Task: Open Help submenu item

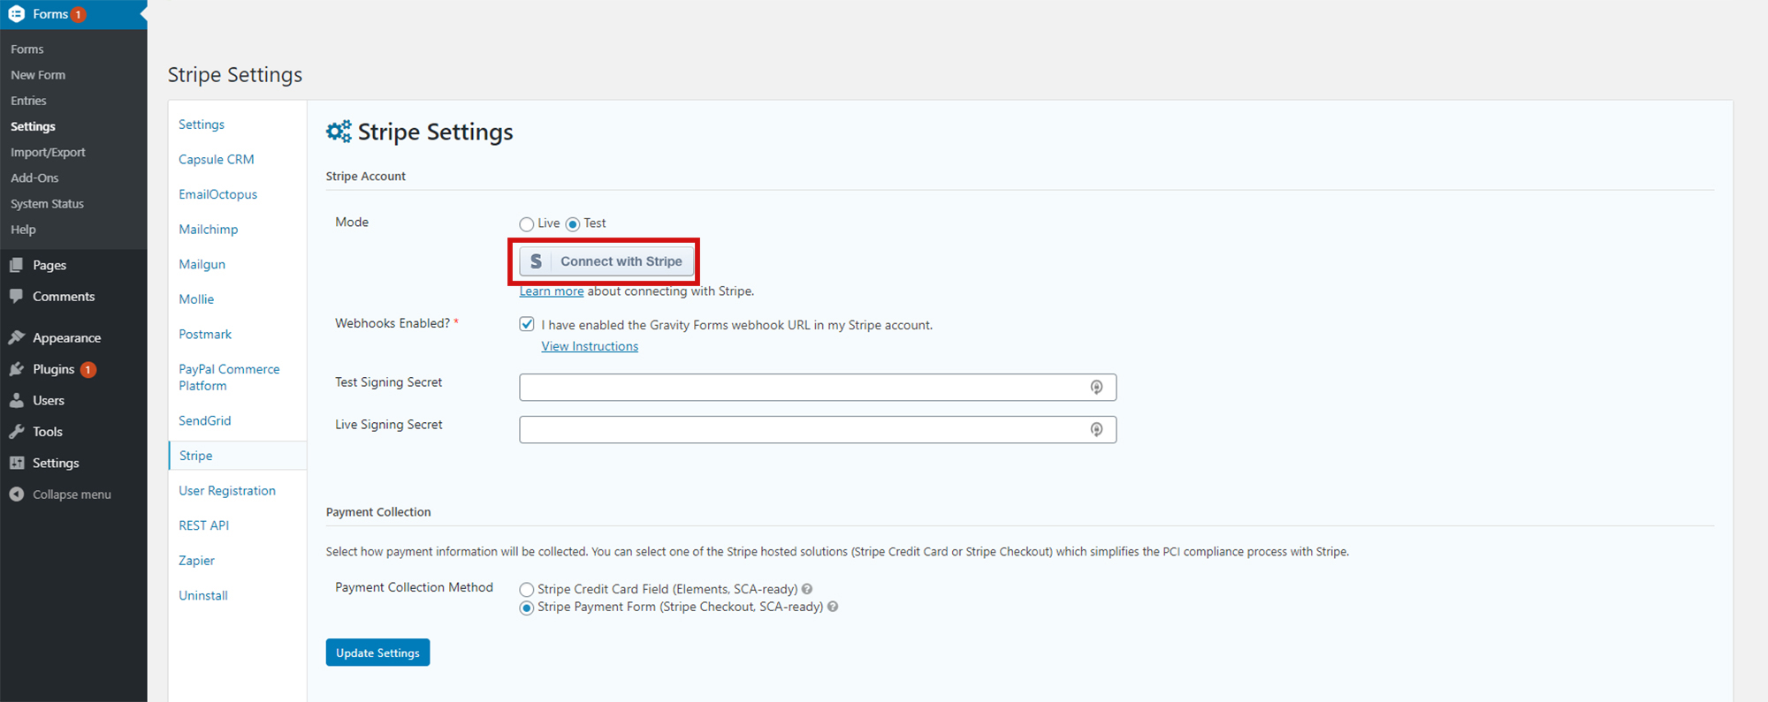Action: pos(23,230)
